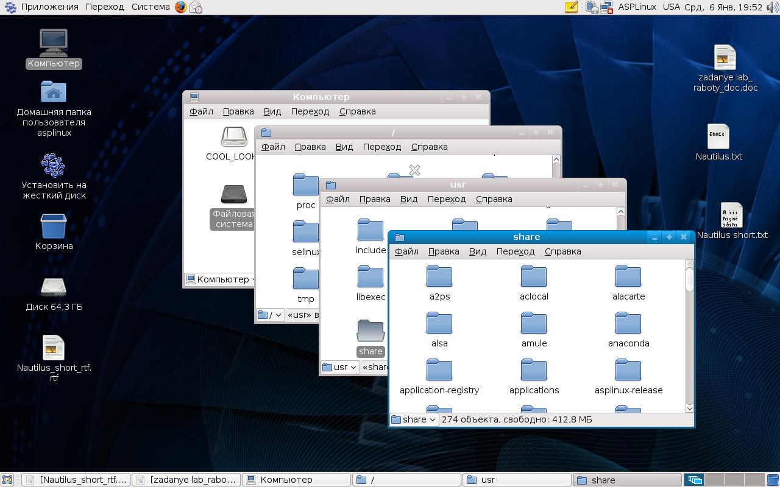The width and height of the screenshot is (780, 487).
Task: Click the network connection status icon
Action: pyautogui.click(x=606, y=7)
